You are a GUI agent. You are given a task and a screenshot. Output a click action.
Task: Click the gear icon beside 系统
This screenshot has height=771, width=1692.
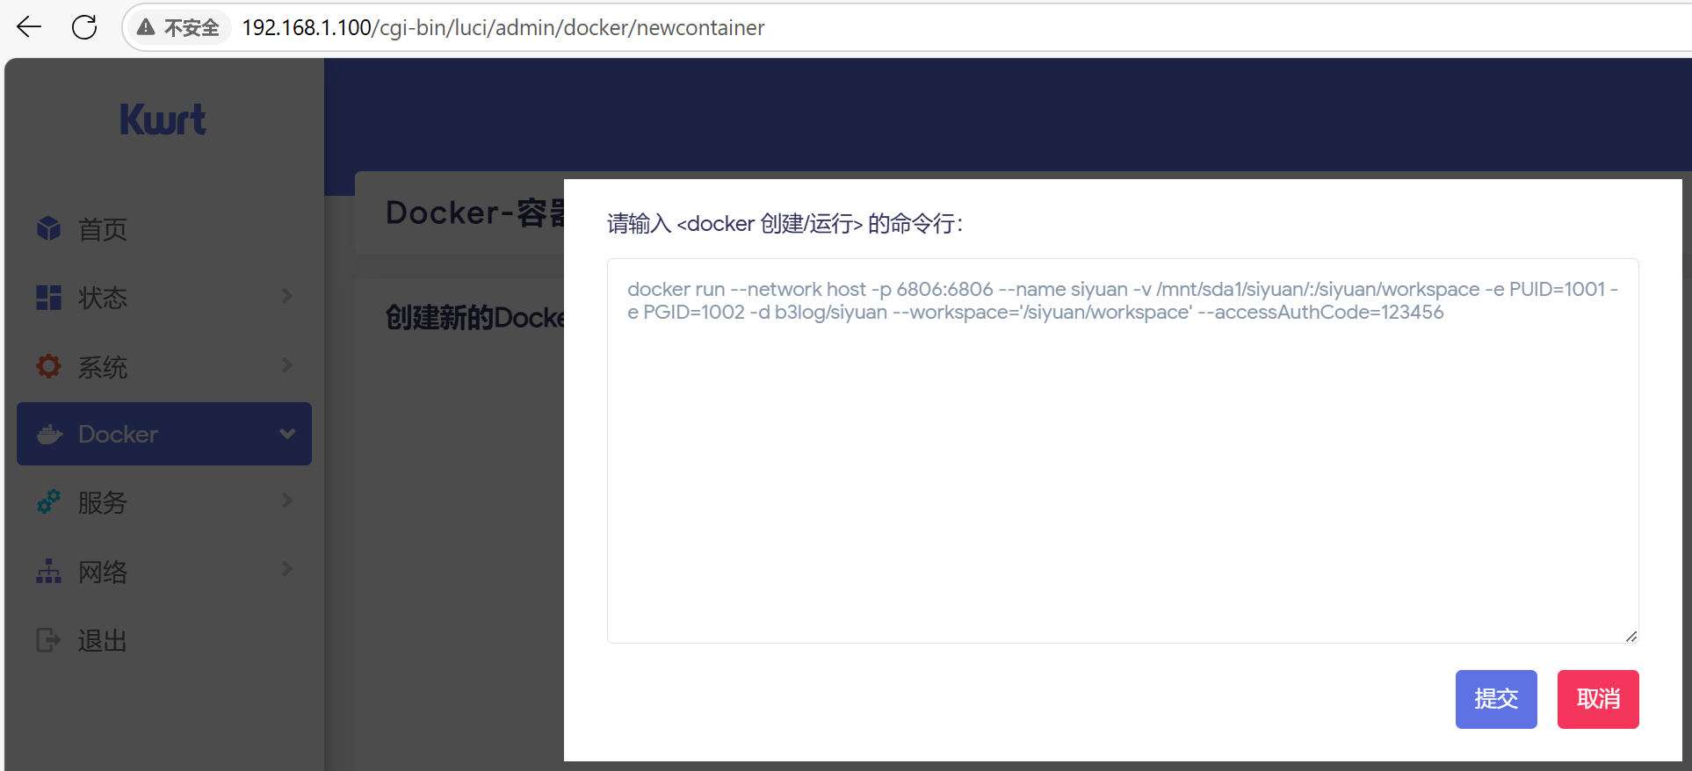click(x=49, y=366)
